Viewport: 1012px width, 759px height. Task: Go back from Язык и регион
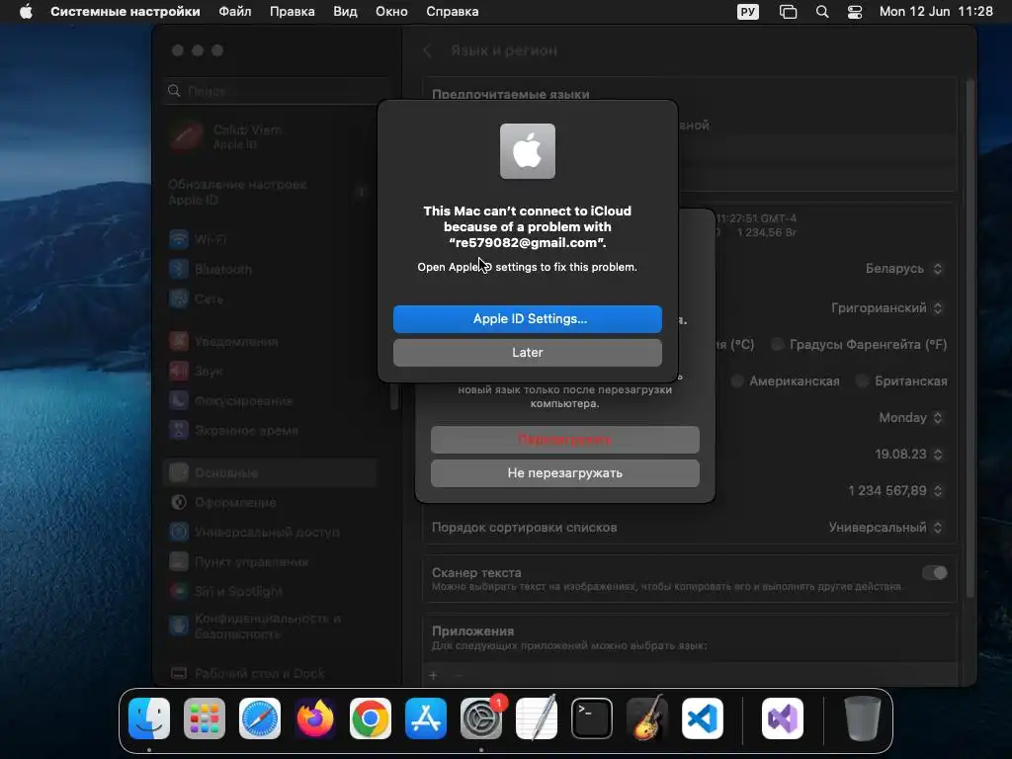click(x=427, y=50)
